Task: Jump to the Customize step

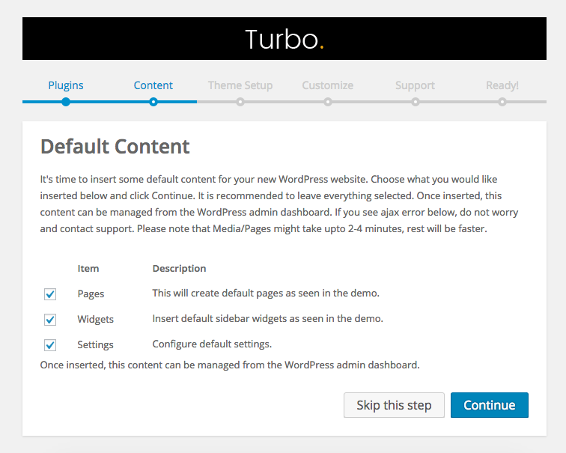Action: 327,85
